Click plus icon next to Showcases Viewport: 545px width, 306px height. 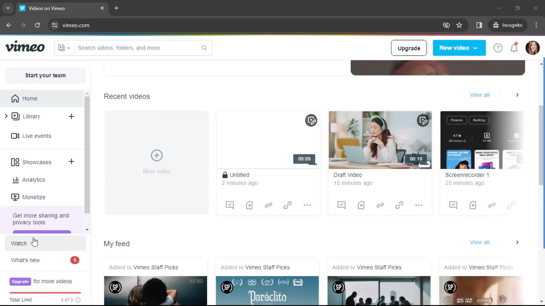[72, 161]
